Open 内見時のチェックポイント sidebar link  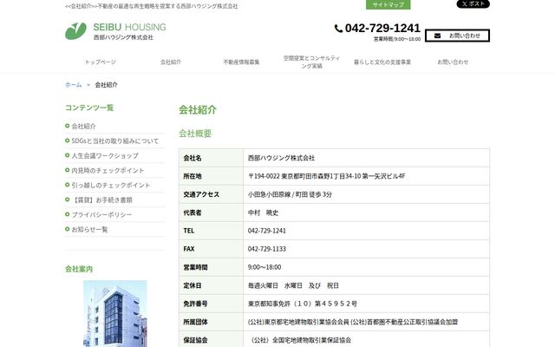(108, 170)
